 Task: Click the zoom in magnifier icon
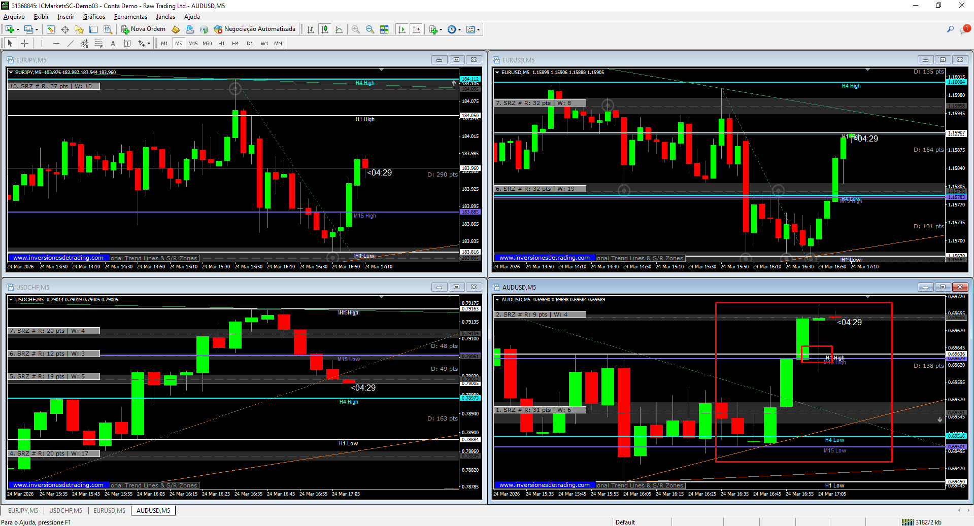pyautogui.click(x=356, y=29)
